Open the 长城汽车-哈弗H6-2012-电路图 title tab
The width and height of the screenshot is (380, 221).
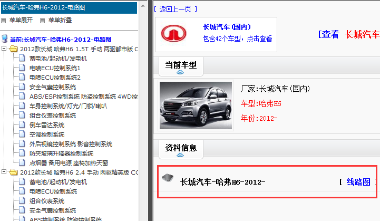click(69, 7)
